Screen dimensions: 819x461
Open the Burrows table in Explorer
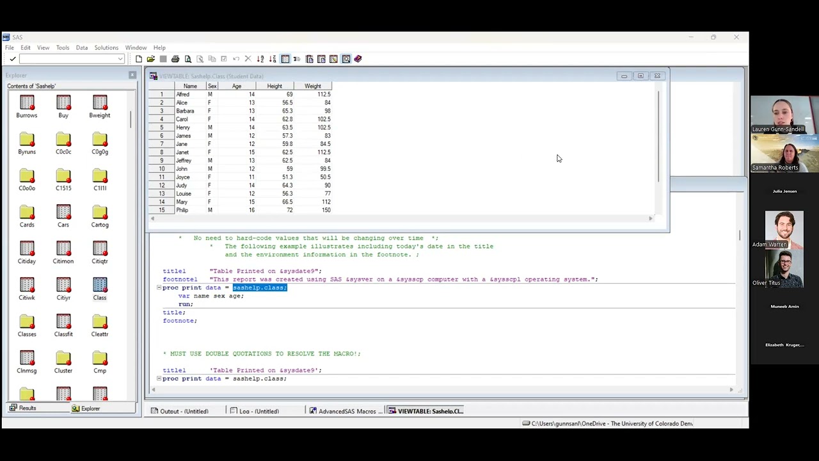(x=27, y=103)
